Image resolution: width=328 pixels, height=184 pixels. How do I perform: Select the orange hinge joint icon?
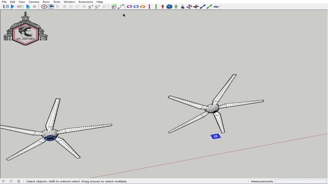click(142, 7)
